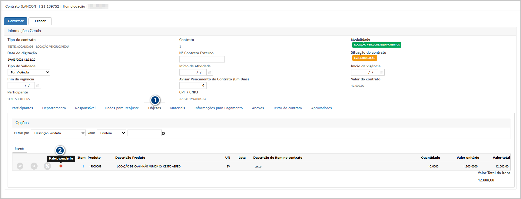The image size is (521, 199).
Task: Click the UN column header
Action: (x=228, y=158)
